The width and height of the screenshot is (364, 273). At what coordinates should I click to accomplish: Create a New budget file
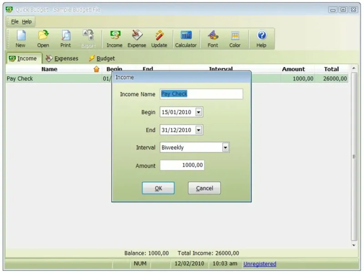click(x=20, y=39)
